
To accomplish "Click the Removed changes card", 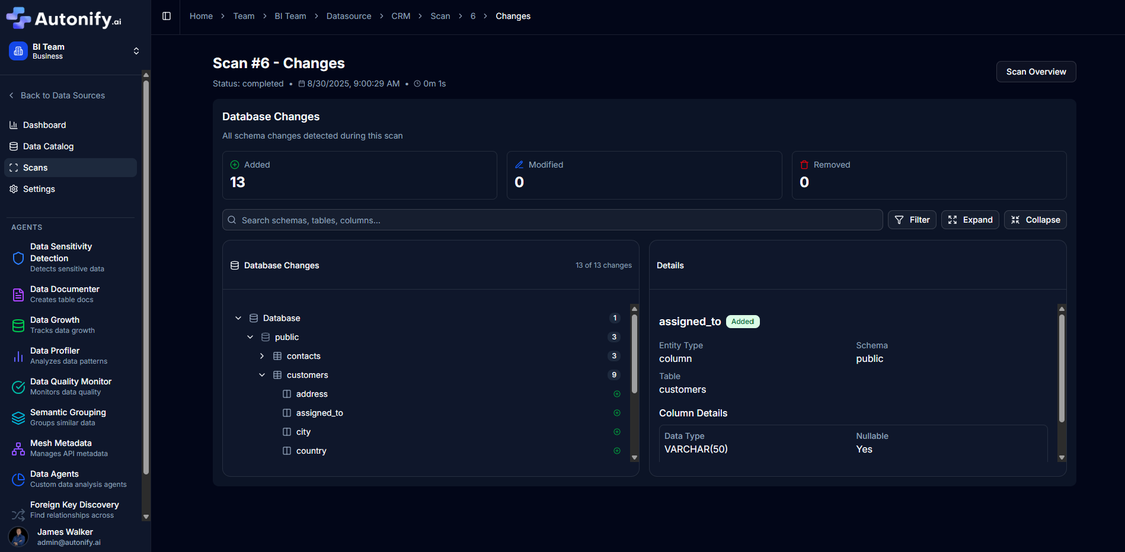I will [929, 175].
